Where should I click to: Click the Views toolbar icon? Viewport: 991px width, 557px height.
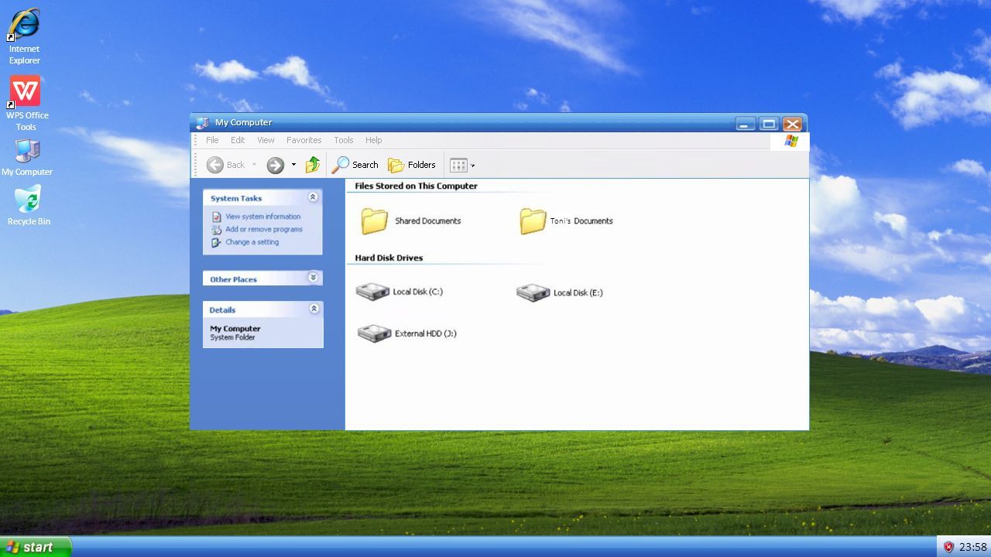click(x=459, y=165)
